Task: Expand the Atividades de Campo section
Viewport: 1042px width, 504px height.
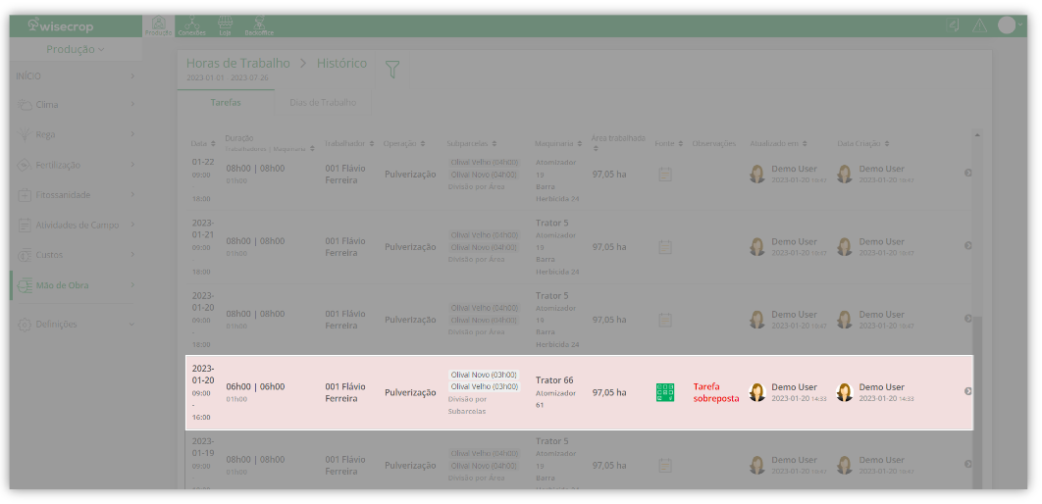Action: click(76, 225)
